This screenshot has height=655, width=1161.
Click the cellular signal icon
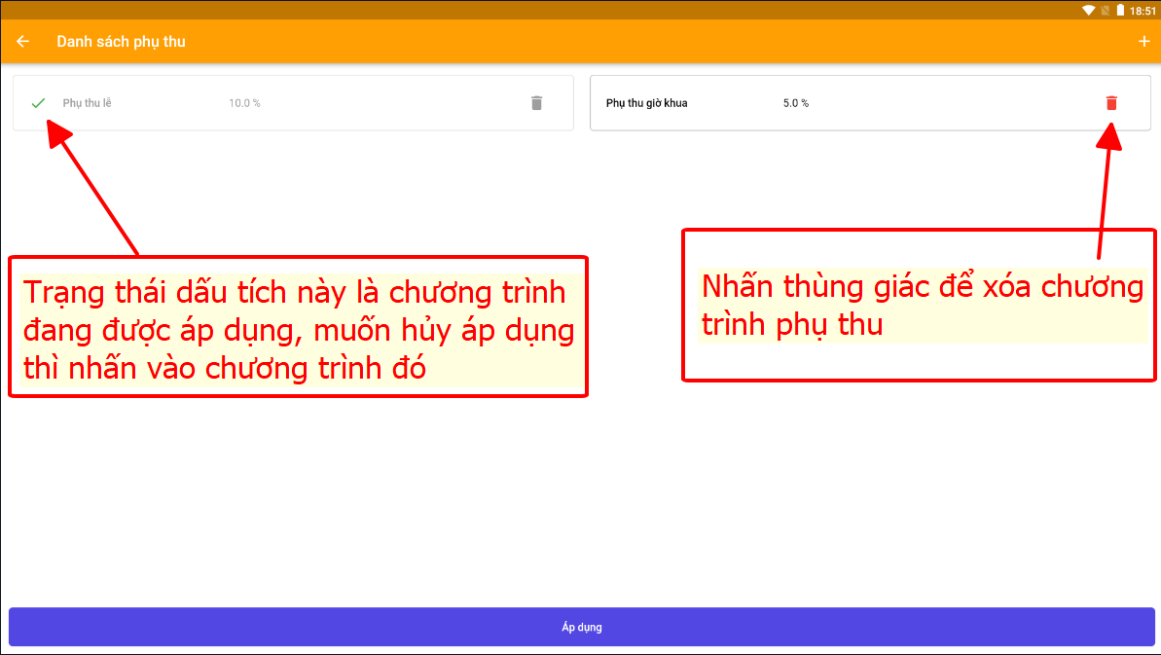point(1105,10)
